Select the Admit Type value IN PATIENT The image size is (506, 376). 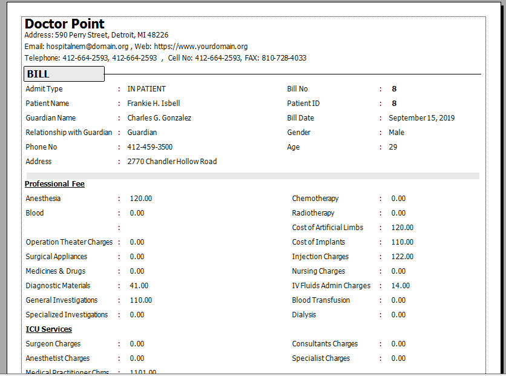[x=146, y=89]
